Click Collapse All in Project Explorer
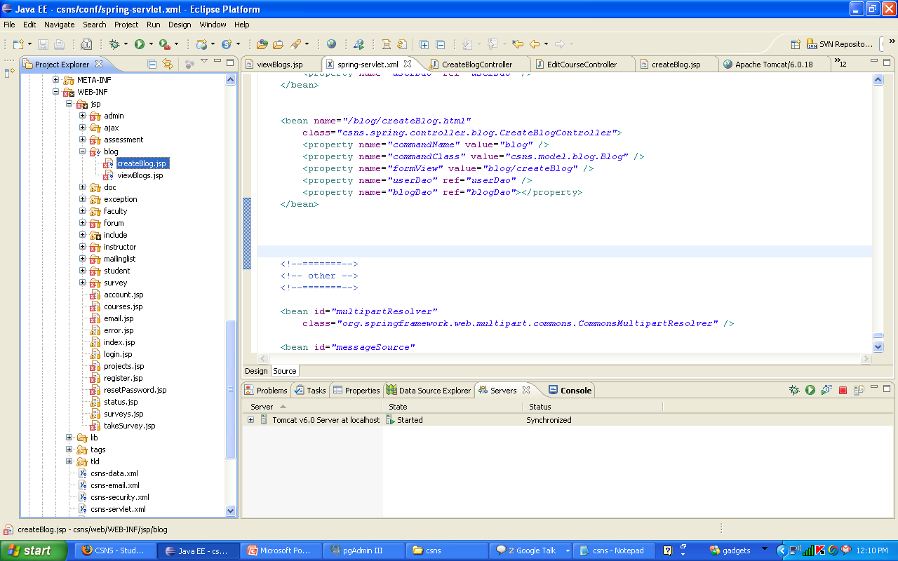The image size is (898, 561). (x=152, y=65)
